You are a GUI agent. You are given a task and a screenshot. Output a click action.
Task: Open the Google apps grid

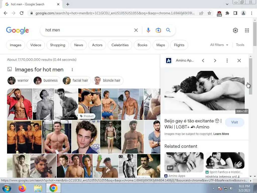247,30
